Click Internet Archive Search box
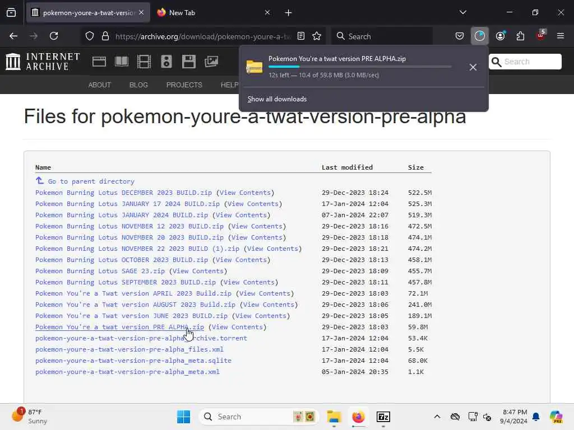 tap(525, 62)
